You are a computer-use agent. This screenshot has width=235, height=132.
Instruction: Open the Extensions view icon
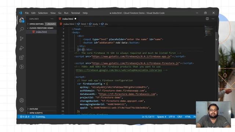[22, 58]
